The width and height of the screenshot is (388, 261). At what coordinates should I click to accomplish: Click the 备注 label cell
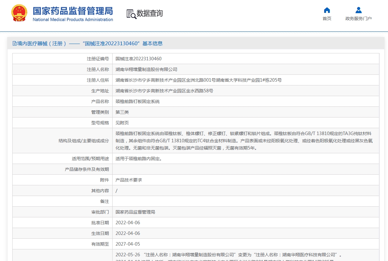pos(62,201)
